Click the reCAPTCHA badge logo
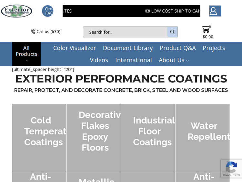The width and height of the screenshot is (242, 182). 231,167
